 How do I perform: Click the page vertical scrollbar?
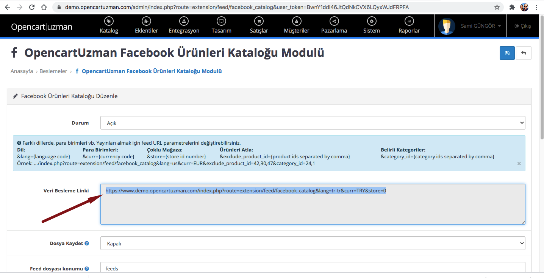click(542, 78)
